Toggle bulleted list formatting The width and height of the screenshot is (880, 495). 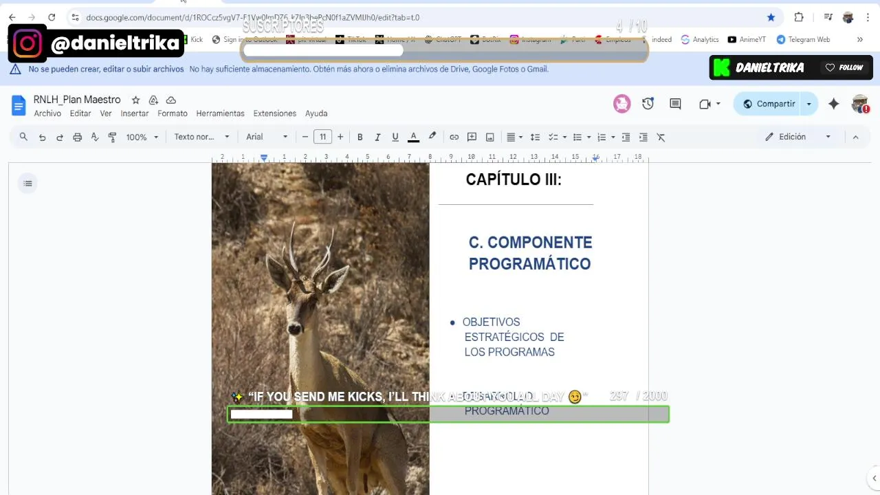pyautogui.click(x=577, y=137)
